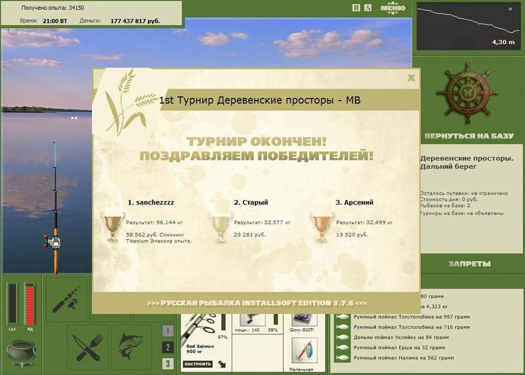Click the float on the water surface
525x375 pixels.
(74, 118)
